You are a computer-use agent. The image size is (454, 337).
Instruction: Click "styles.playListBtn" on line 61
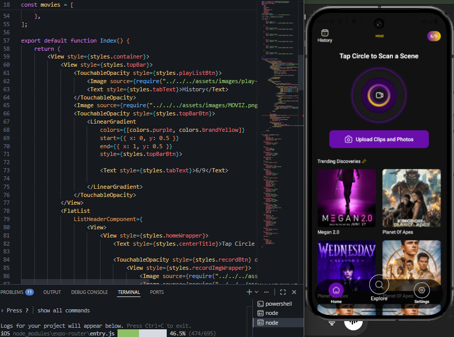(186, 73)
